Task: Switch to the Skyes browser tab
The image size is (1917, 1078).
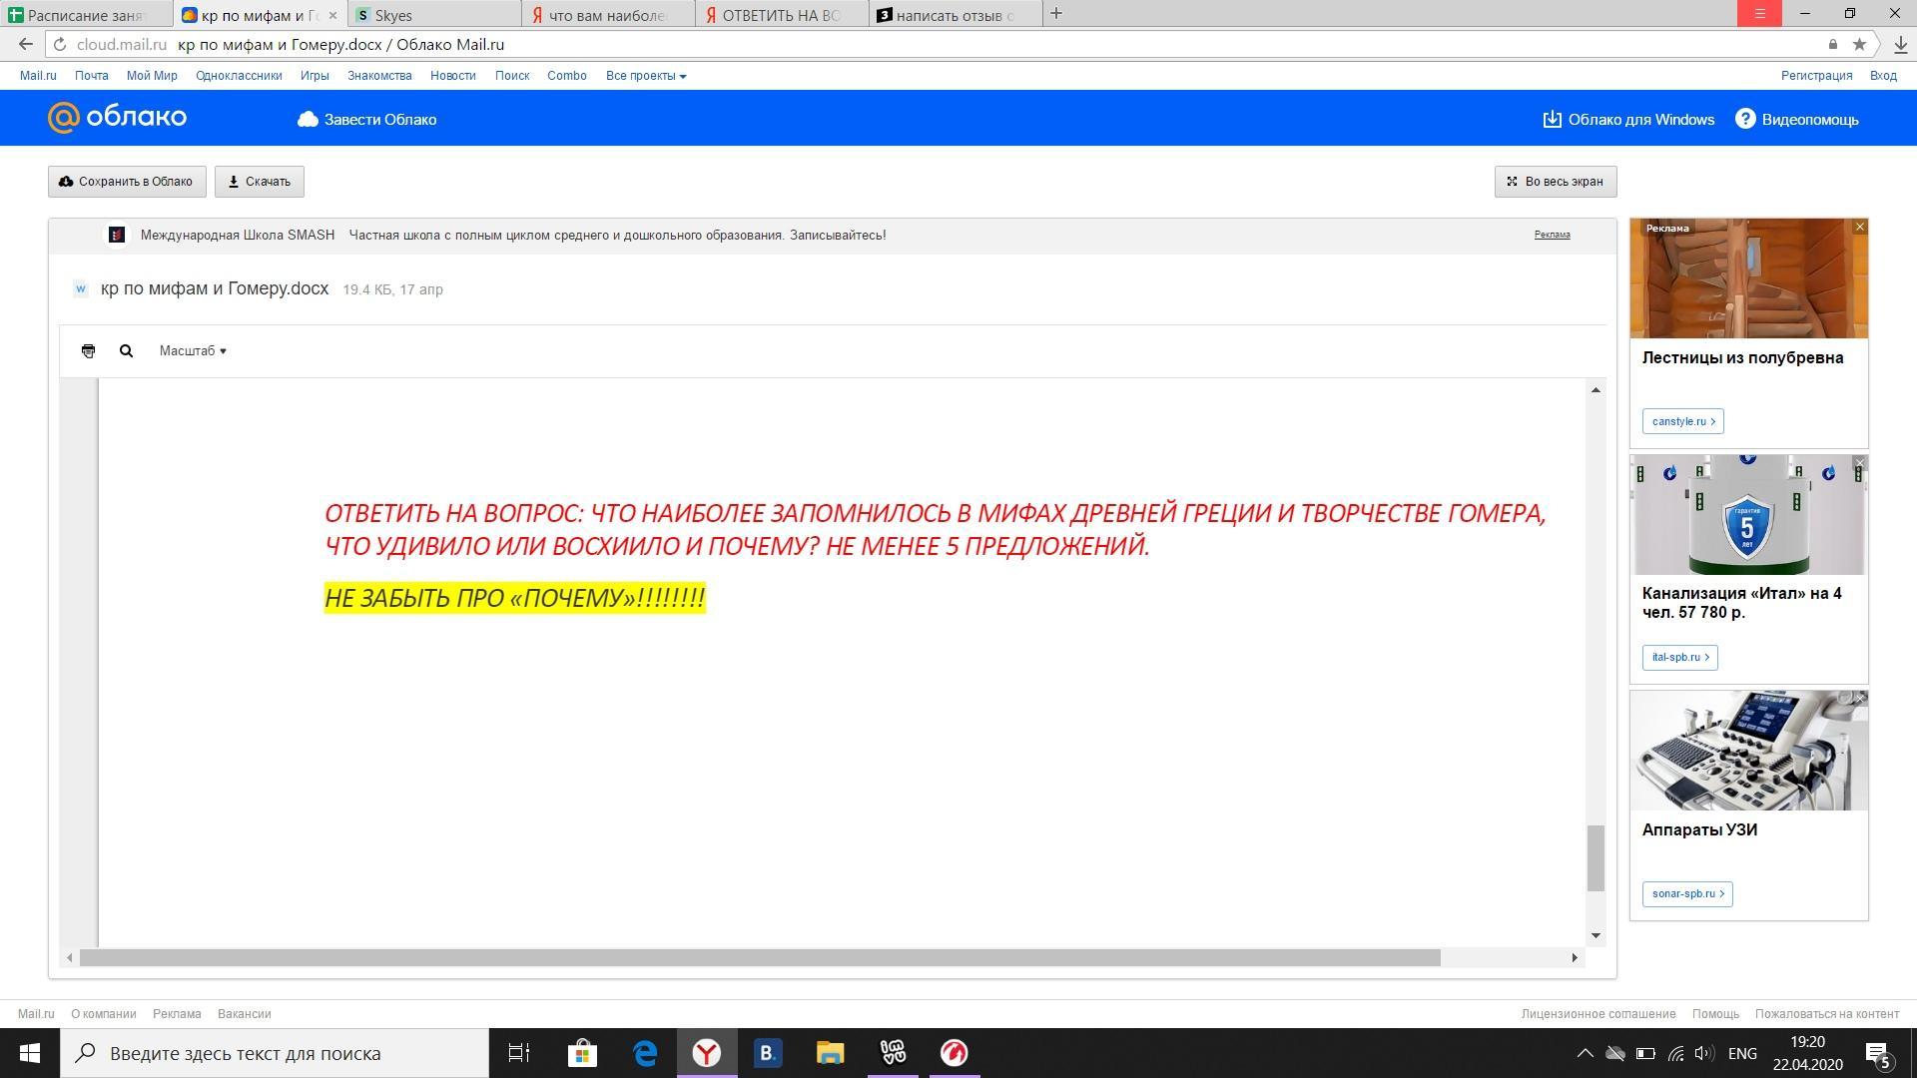Action: [433, 15]
